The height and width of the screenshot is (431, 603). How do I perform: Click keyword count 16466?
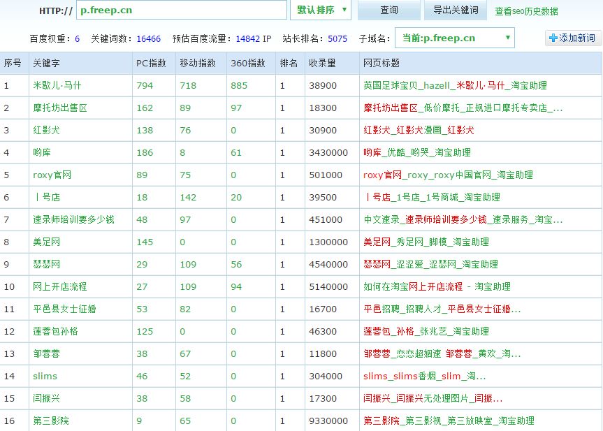(x=148, y=39)
